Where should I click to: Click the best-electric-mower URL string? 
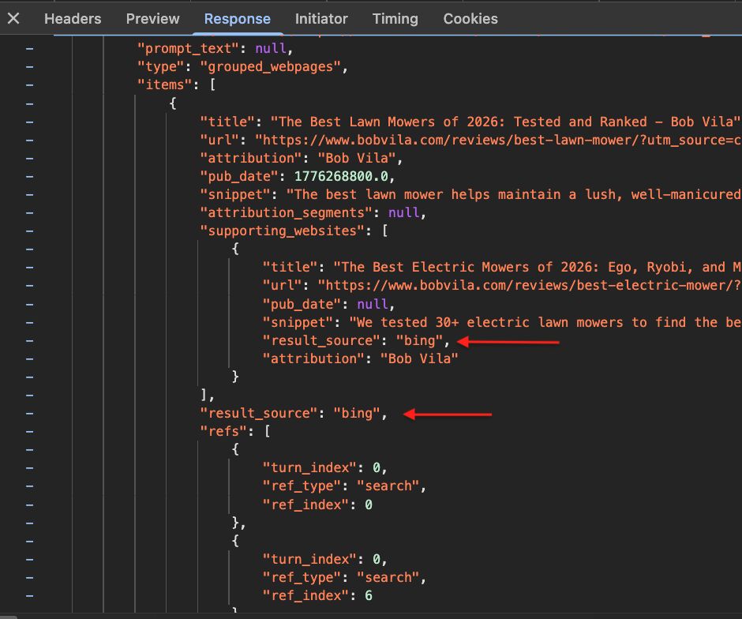(x=529, y=285)
